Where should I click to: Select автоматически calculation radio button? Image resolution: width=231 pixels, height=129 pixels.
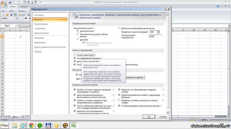(x=78, y=31)
